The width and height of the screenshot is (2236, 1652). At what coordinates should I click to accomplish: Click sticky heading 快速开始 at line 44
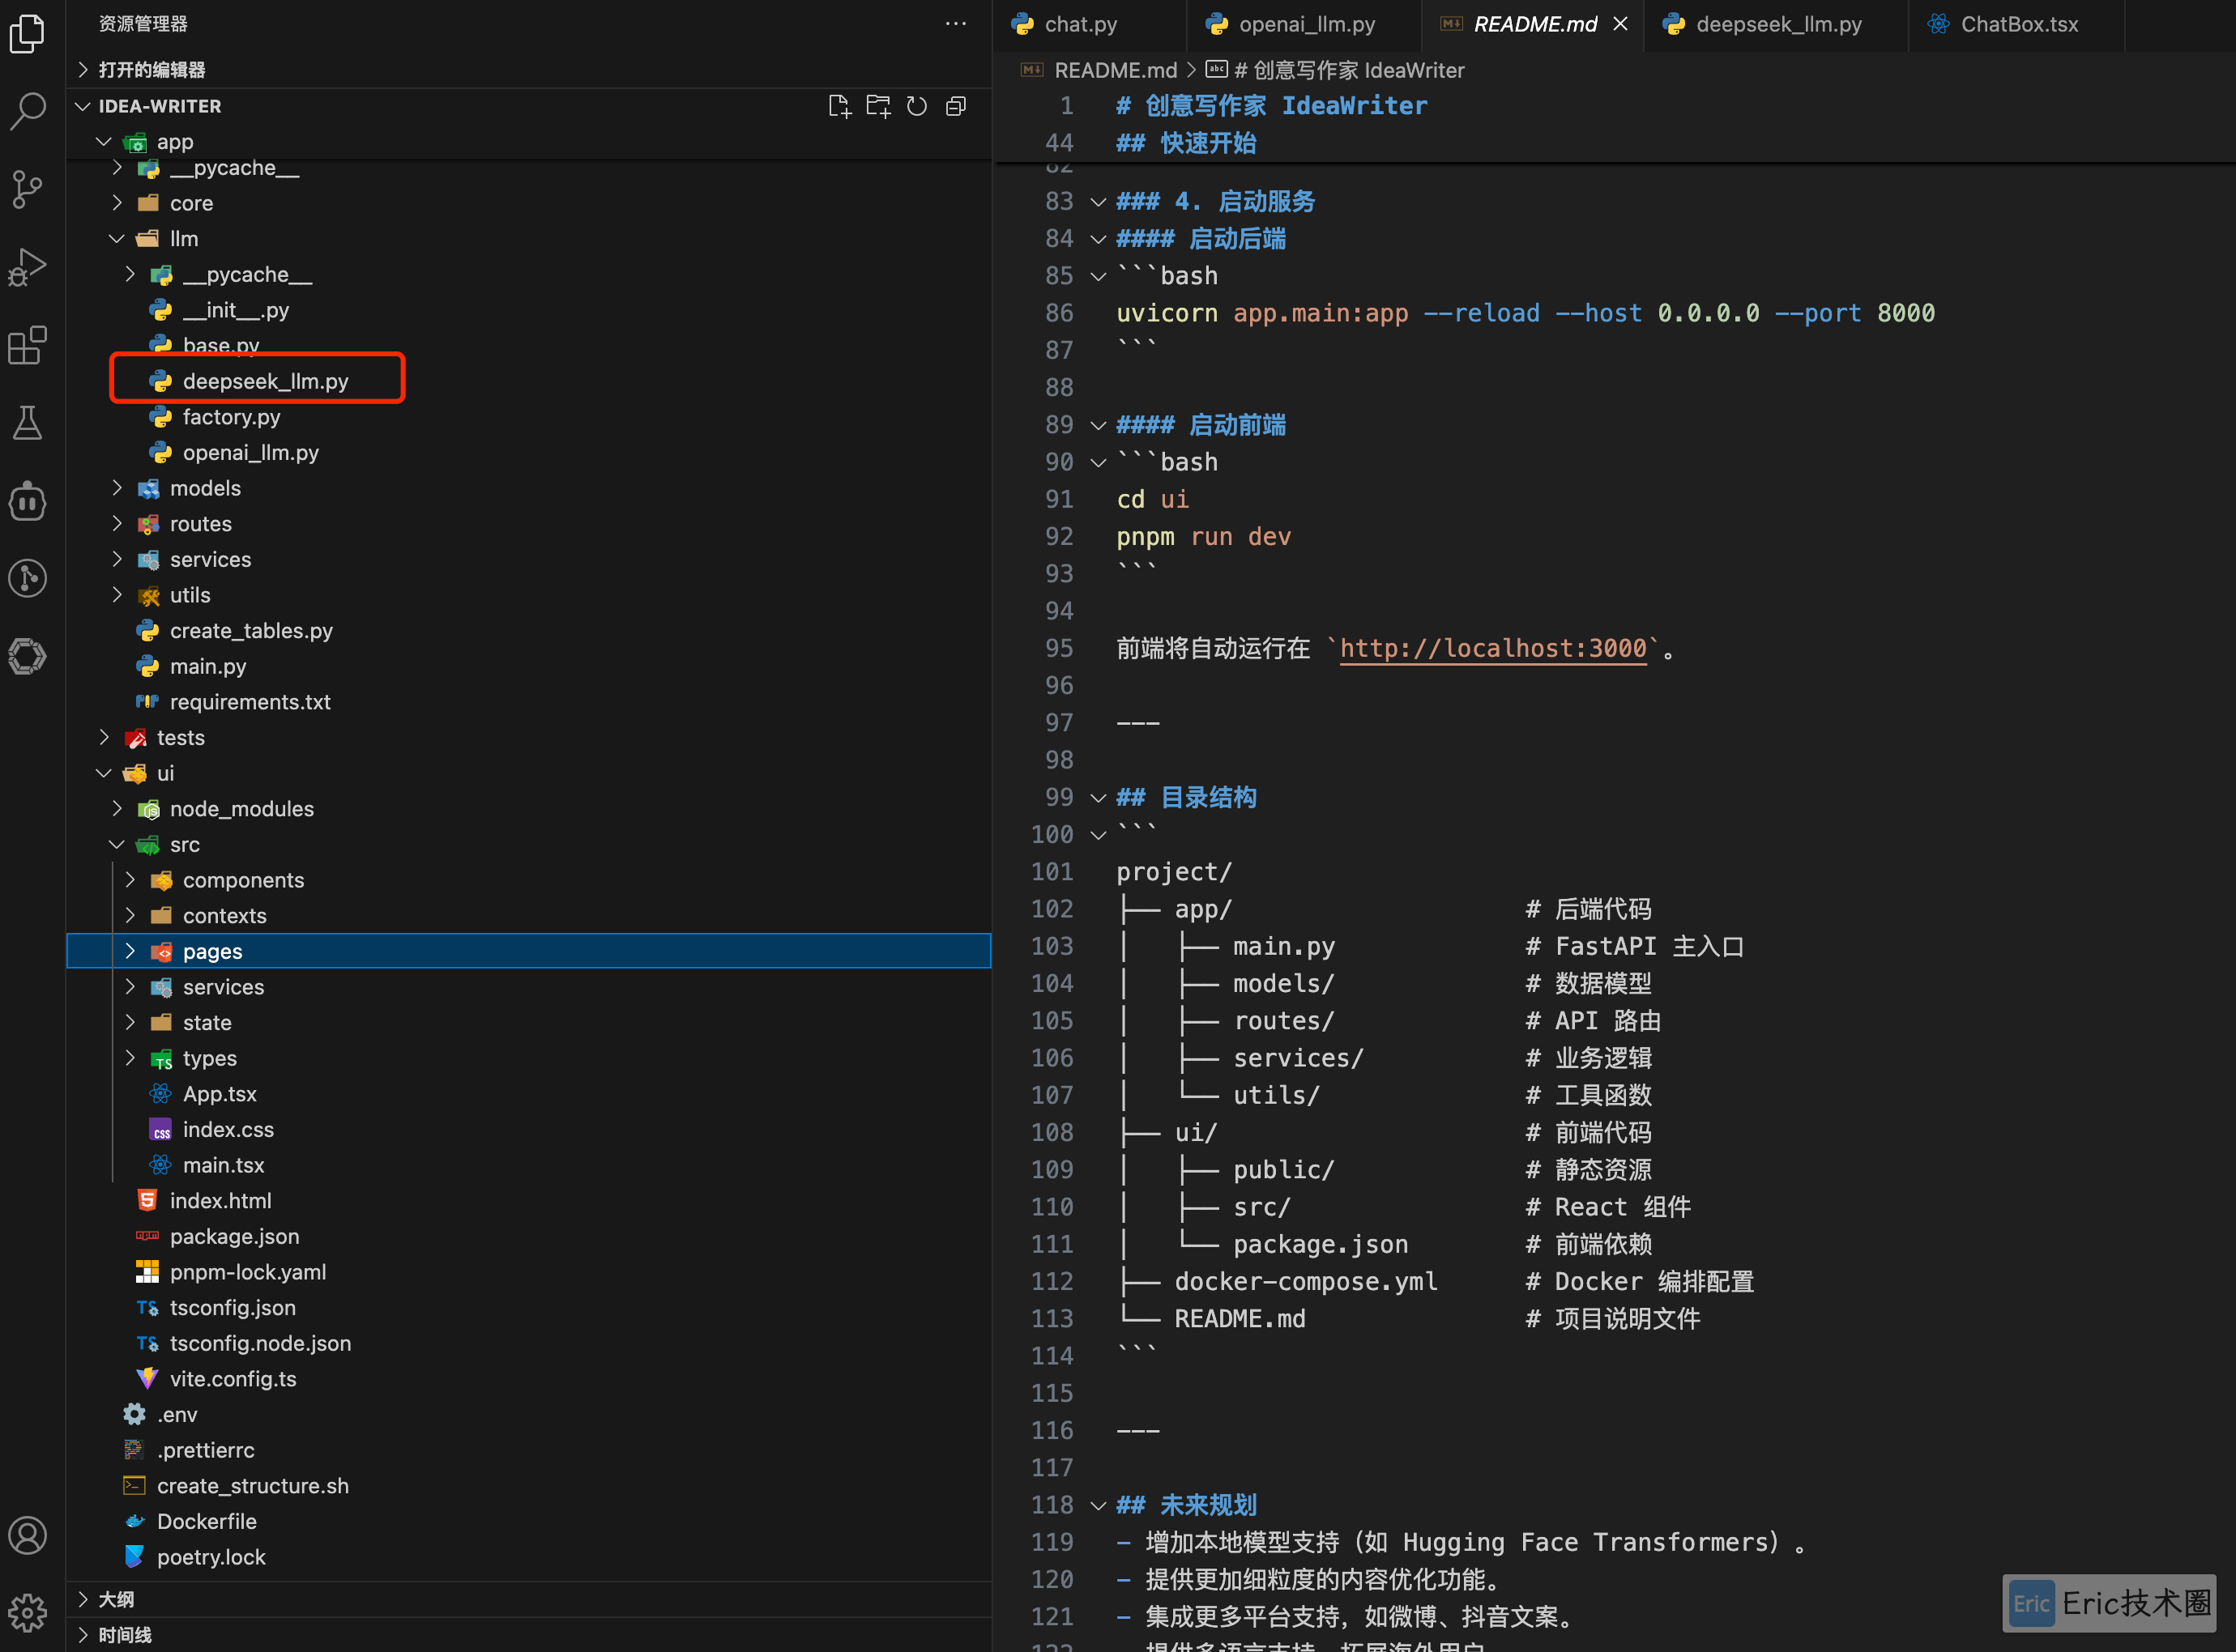pyautogui.click(x=1187, y=143)
